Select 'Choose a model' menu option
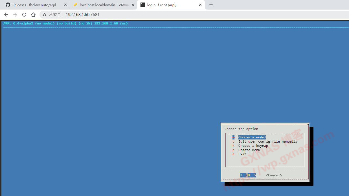This screenshot has height=196, width=349. (252, 137)
